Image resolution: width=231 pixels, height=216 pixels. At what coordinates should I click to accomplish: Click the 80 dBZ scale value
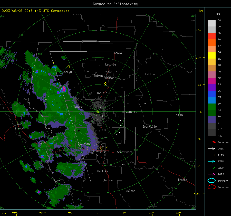pos(219,20)
